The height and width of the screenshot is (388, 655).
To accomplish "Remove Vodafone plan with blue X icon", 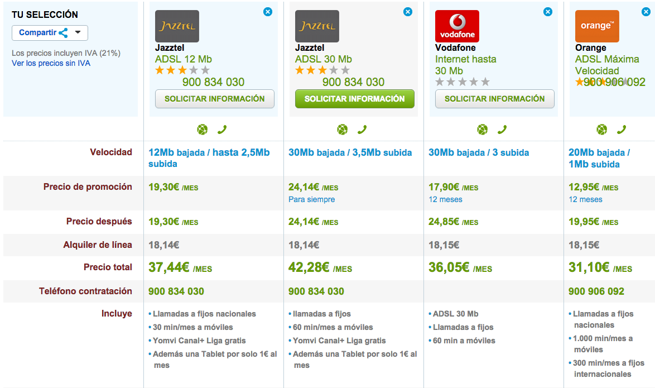I will tap(548, 12).
